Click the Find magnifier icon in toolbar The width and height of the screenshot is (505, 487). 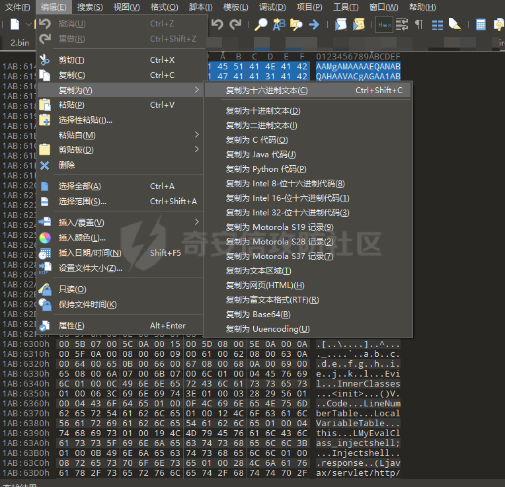point(261,24)
